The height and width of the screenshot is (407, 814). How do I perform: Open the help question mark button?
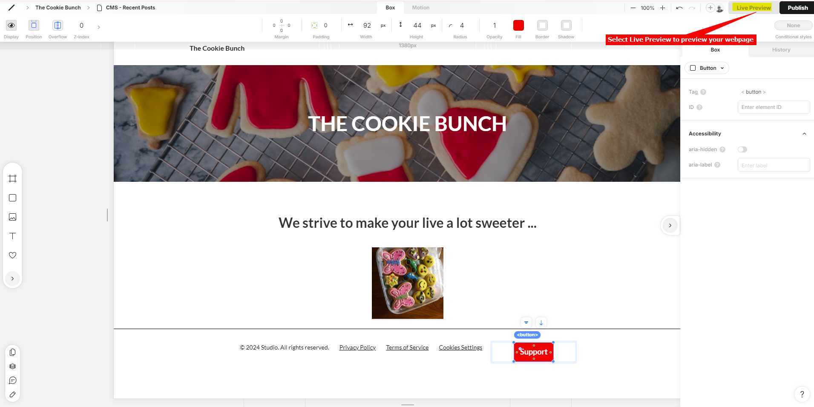[802, 394]
